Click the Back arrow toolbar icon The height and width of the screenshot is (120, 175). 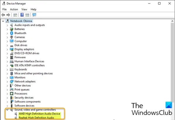[x=3, y=15]
